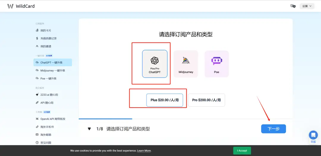Click the 请选择订阅产品和类型 heading
The width and height of the screenshot is (321, 156).
coord(186,34)
